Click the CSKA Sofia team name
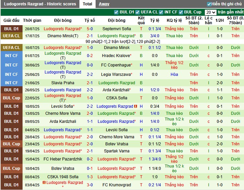This screenshot has height=190, width=244. [x=116, y=98]
